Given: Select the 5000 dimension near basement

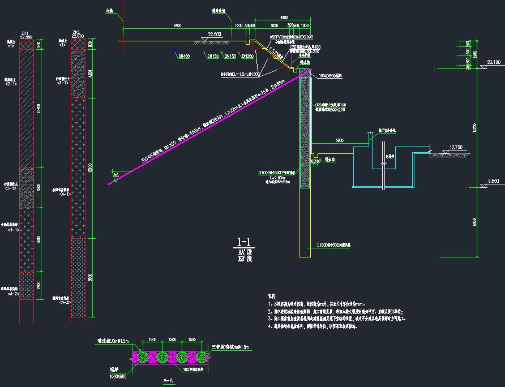Looking at the screenshot, I should (339, 139).
